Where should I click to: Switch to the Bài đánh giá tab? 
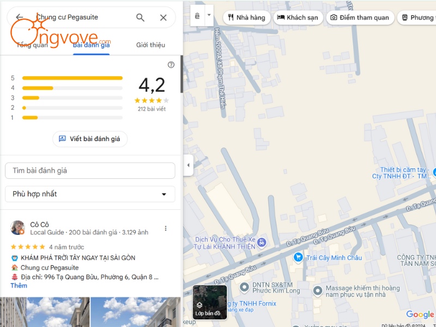[x=91, y=45]
